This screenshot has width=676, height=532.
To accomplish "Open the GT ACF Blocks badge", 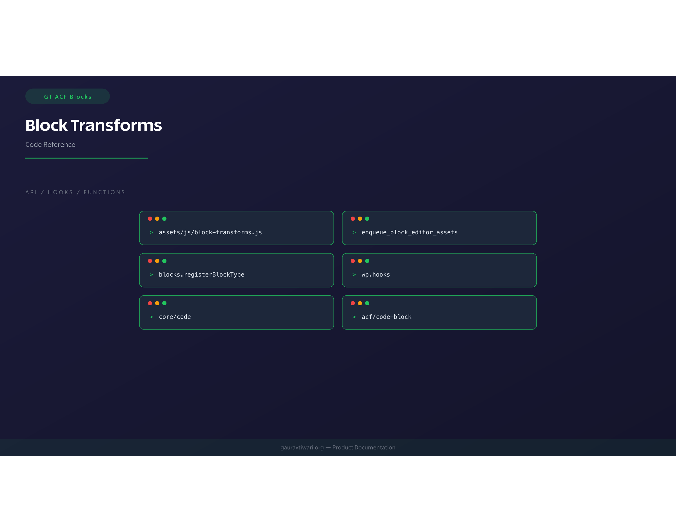I will pos(67,97).
